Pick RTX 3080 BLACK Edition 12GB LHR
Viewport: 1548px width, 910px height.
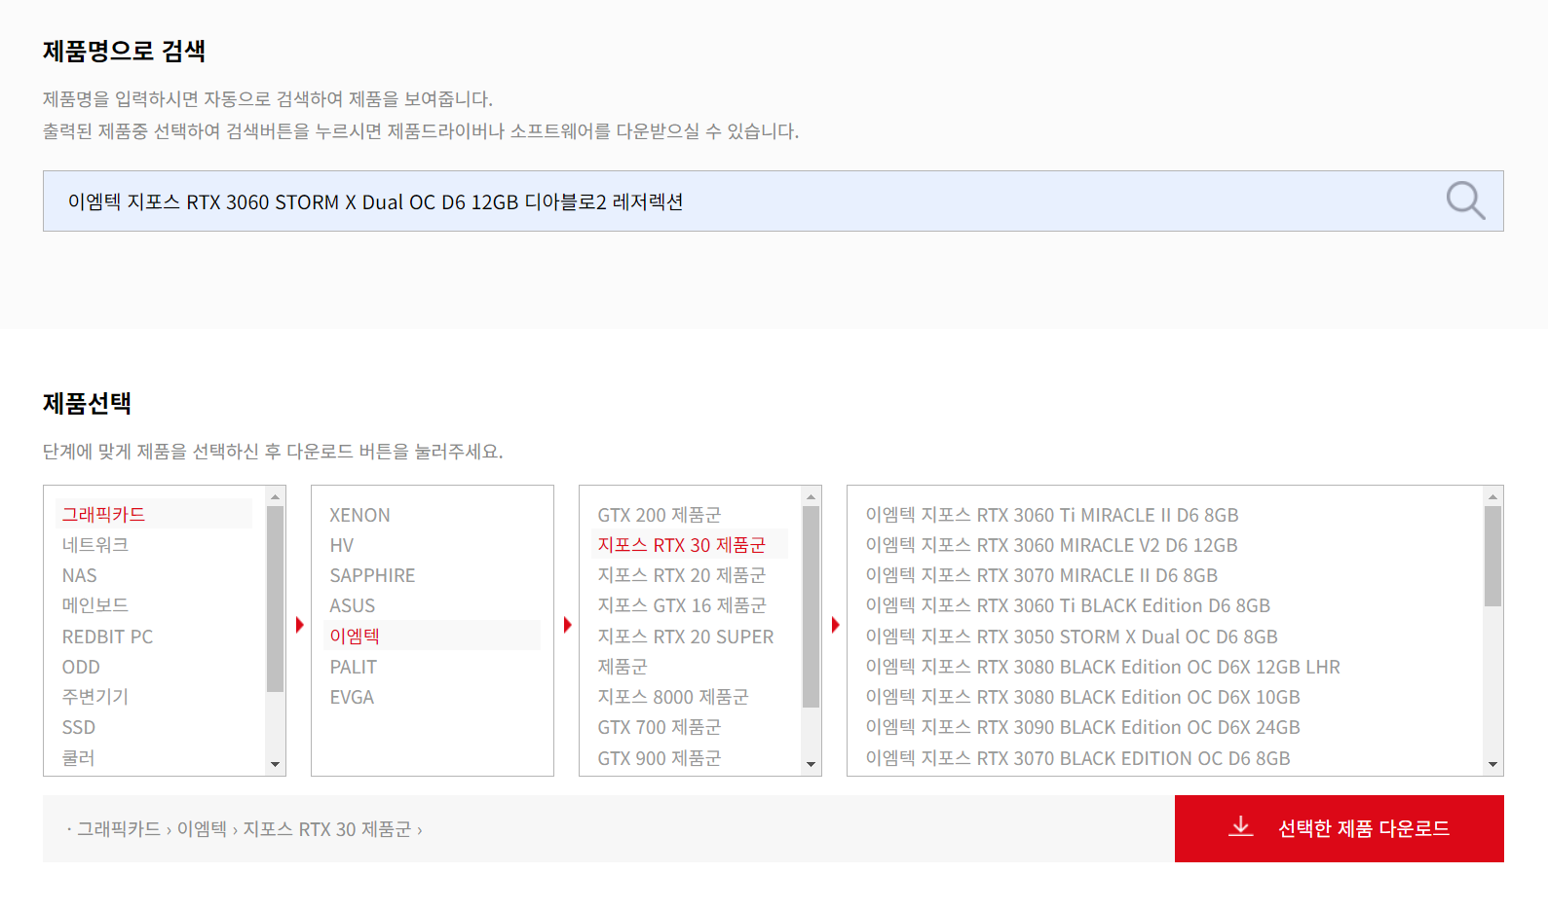coord(1103,667)
